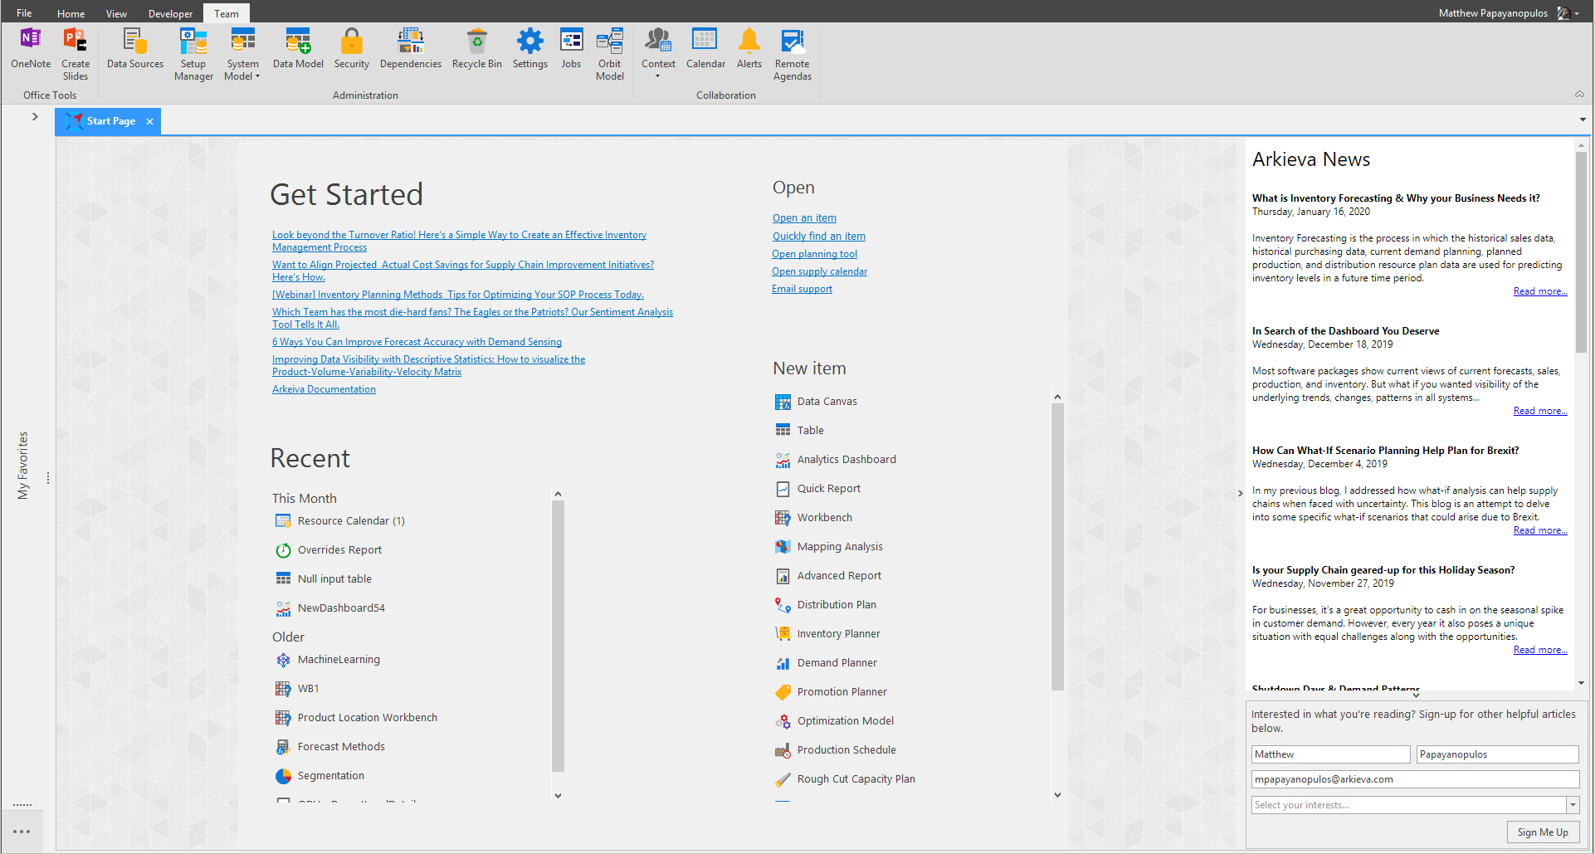This screenshot has width=1595, height=854.
Task: Open the Recycle Bin
Action: [477, 49]
